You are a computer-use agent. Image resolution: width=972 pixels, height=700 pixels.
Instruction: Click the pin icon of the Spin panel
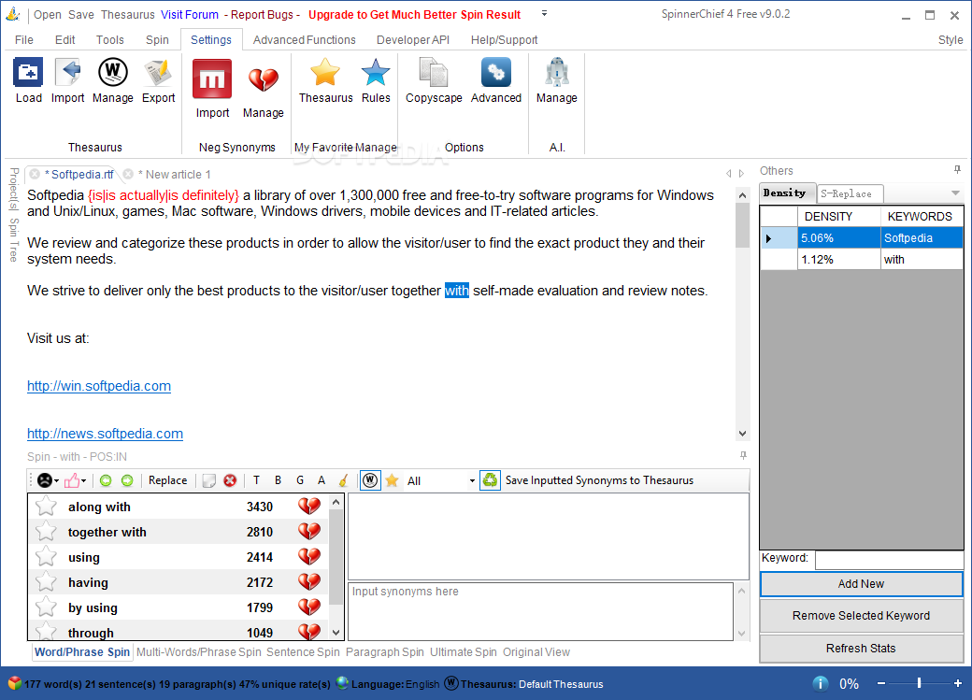743,456
